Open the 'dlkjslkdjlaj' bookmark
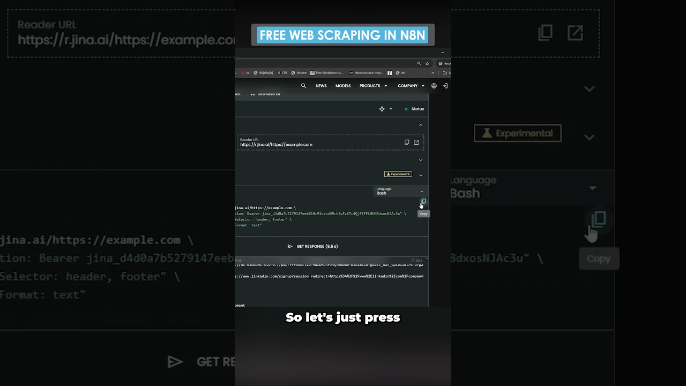 click(x=263, y=73)
